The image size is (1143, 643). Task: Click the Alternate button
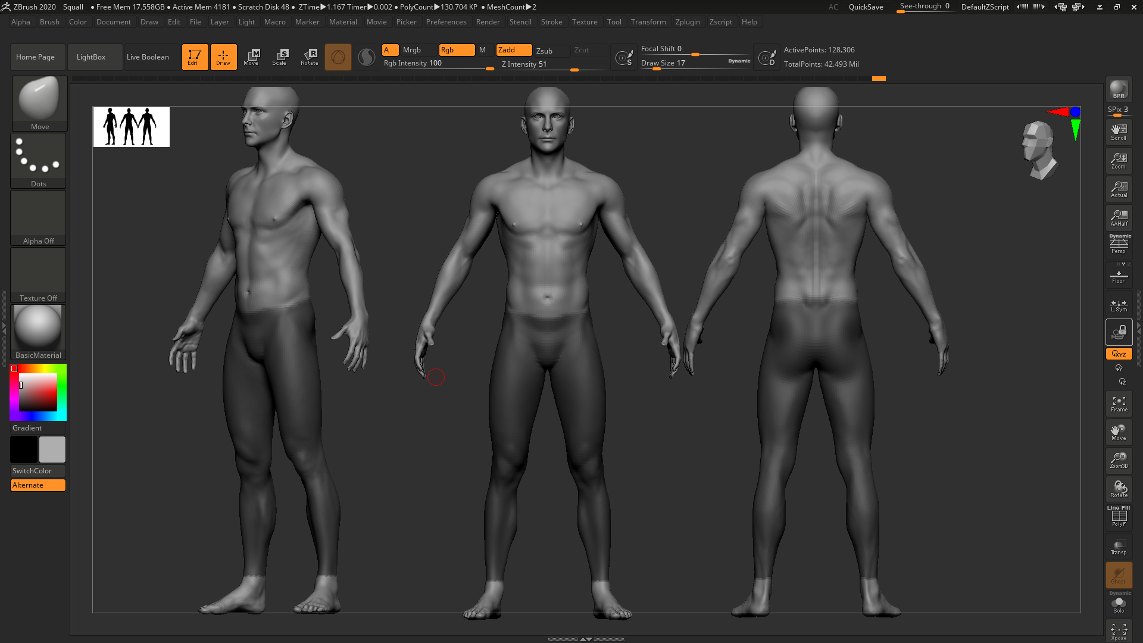[x=38, y=485]
